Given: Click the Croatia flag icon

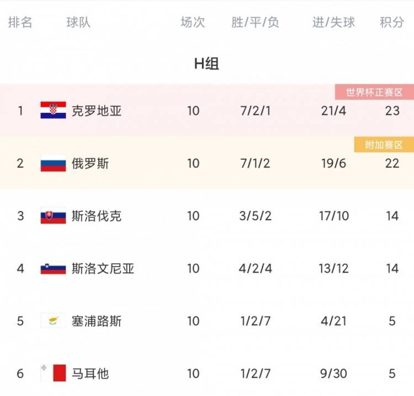Looking at the screenshot, I should coord(53,111).
